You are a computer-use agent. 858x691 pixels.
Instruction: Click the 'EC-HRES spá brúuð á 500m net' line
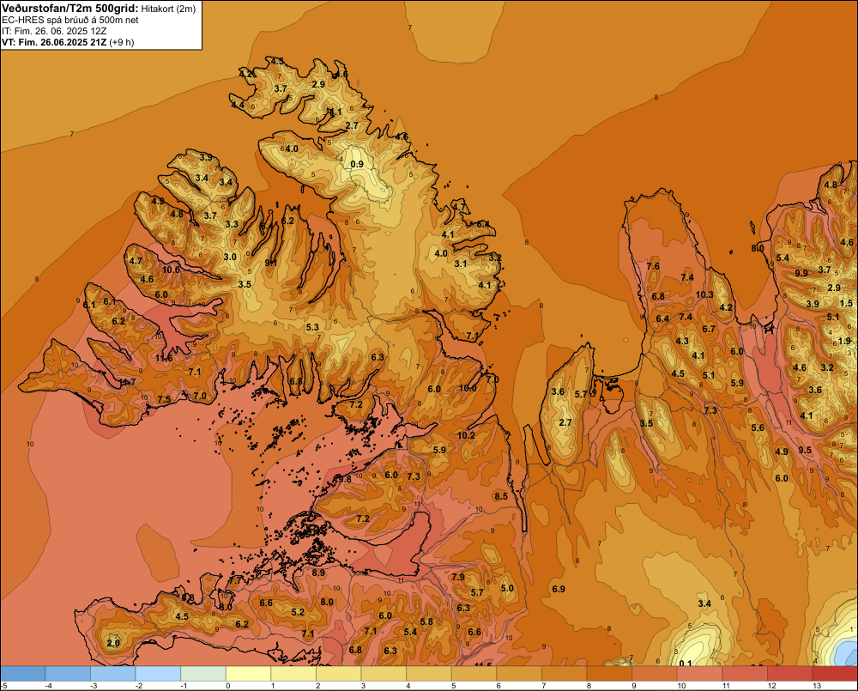tap(70, 21)
